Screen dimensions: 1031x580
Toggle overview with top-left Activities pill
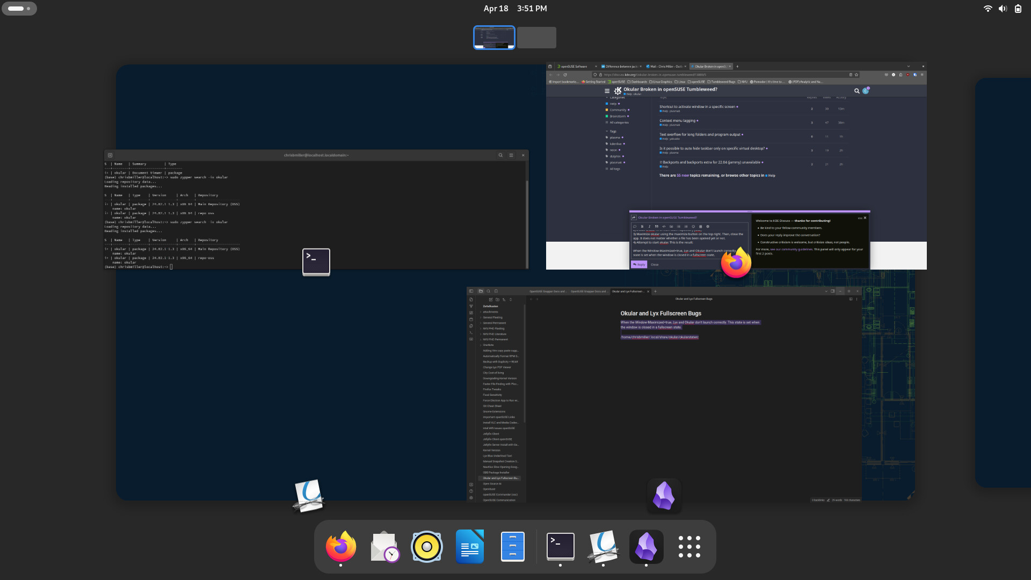[19, 9]
